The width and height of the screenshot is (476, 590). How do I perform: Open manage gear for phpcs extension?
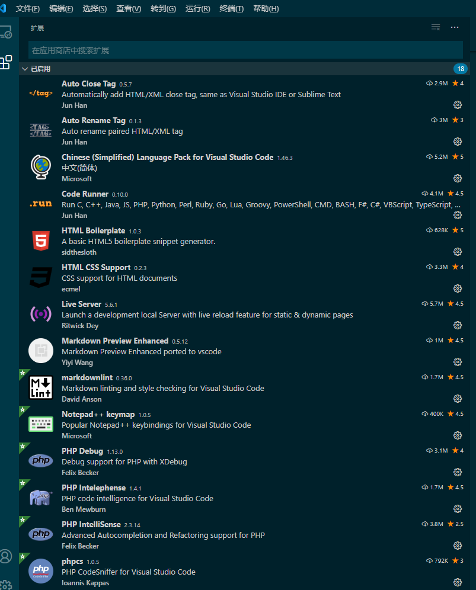458,582
